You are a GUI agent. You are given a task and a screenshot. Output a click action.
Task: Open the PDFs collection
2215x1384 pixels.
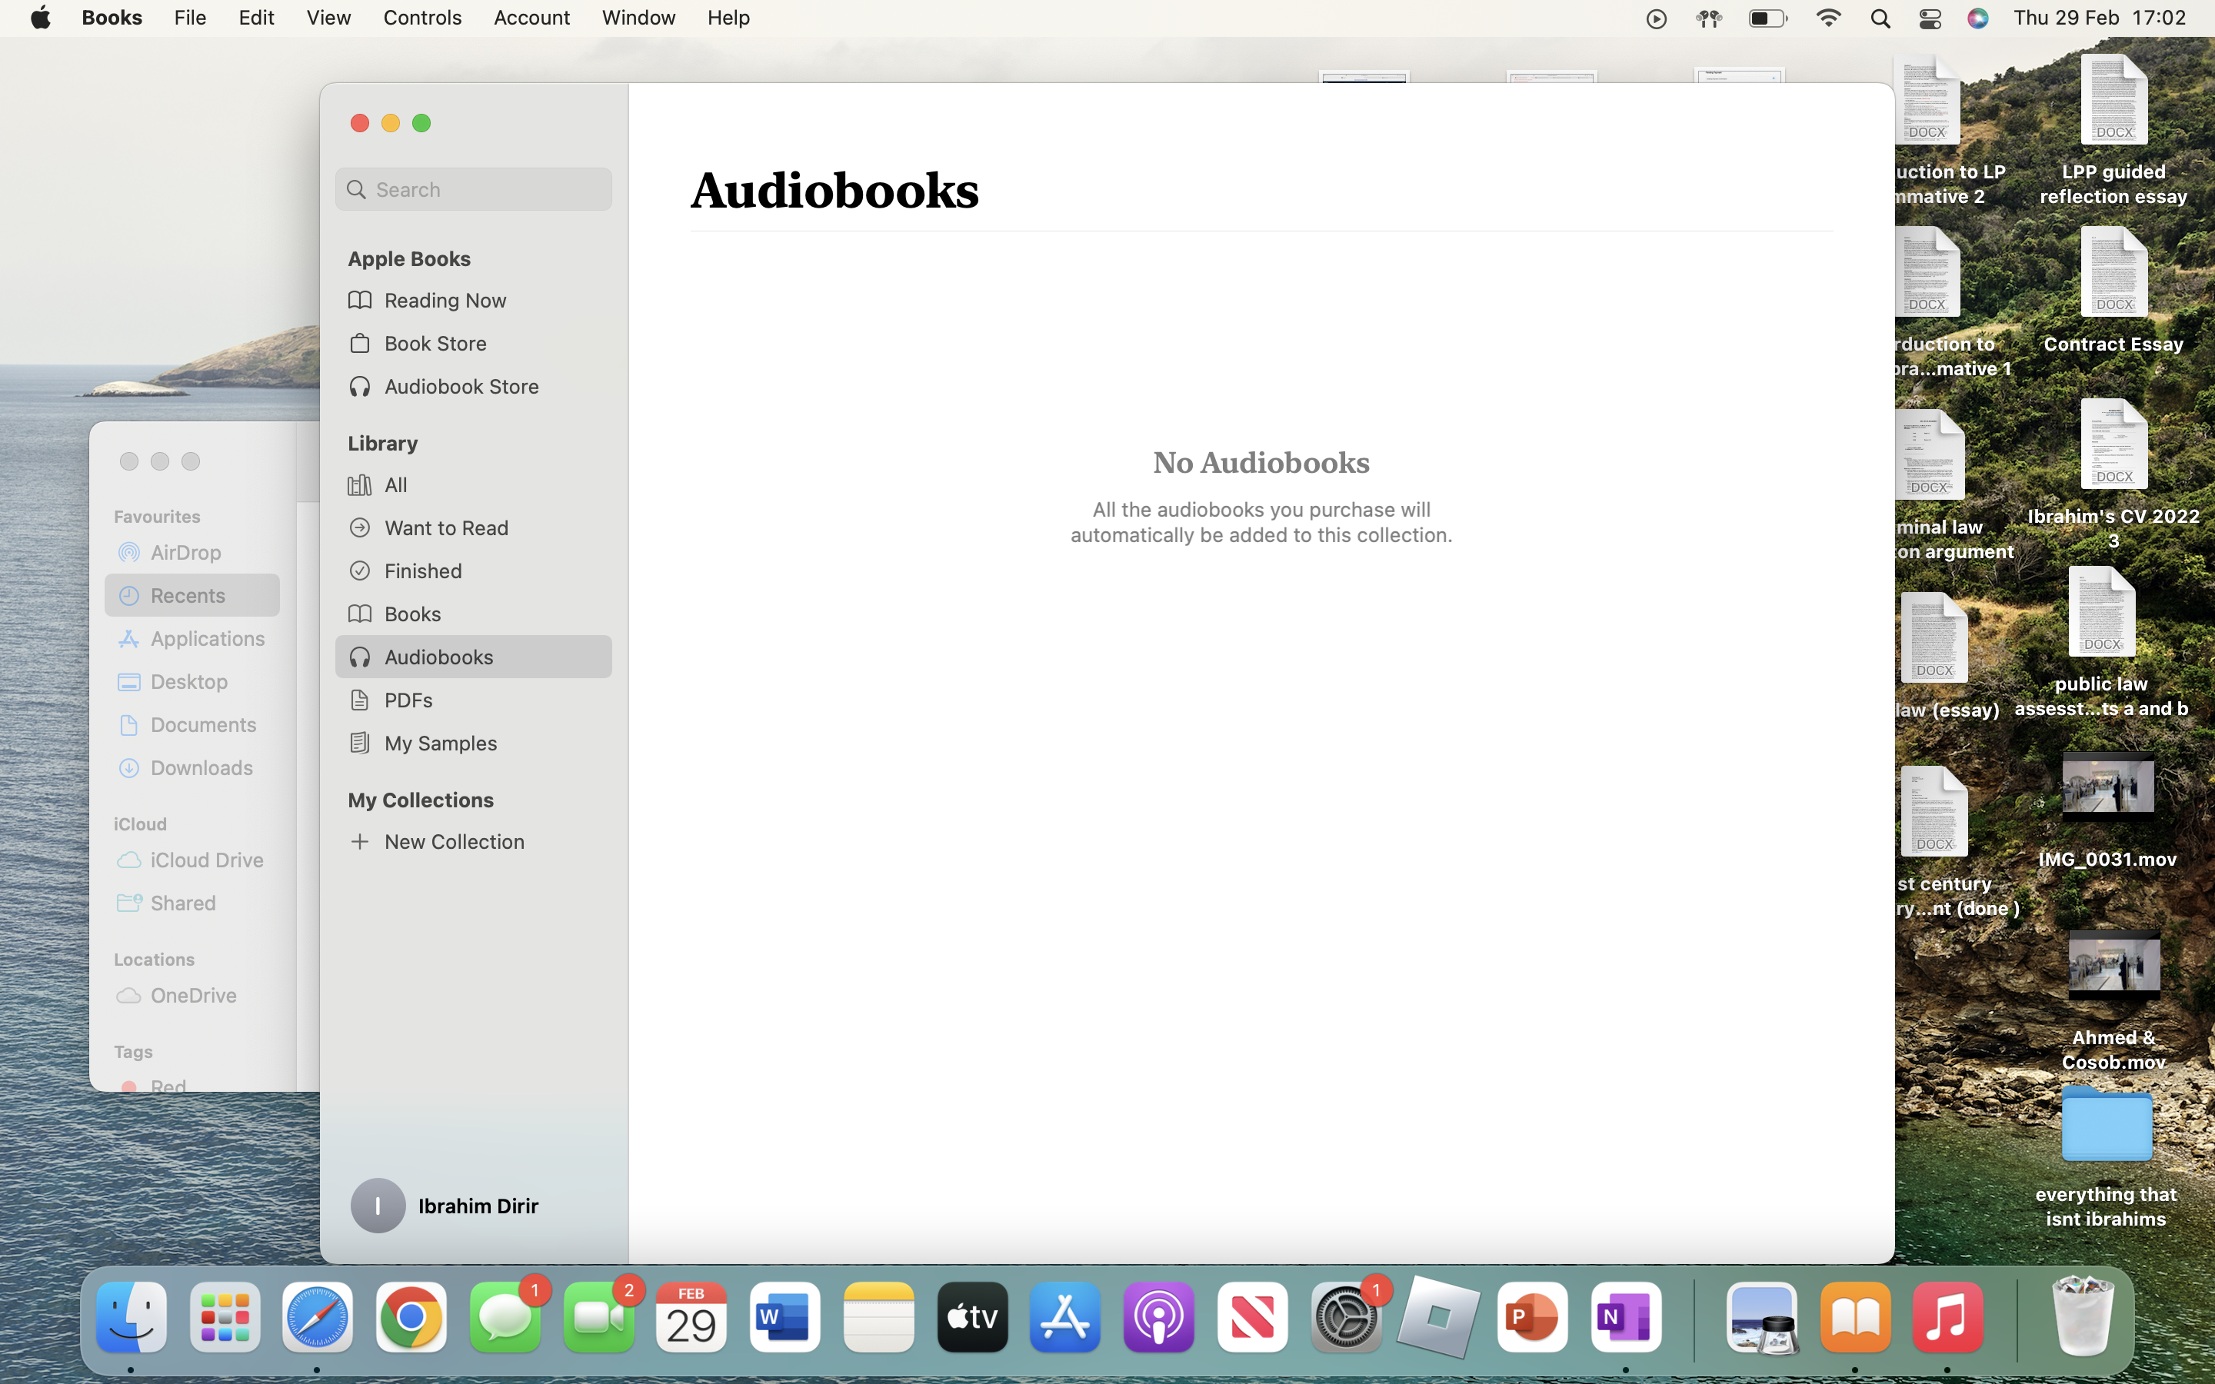pyautogui.click(x=473, y=700)
